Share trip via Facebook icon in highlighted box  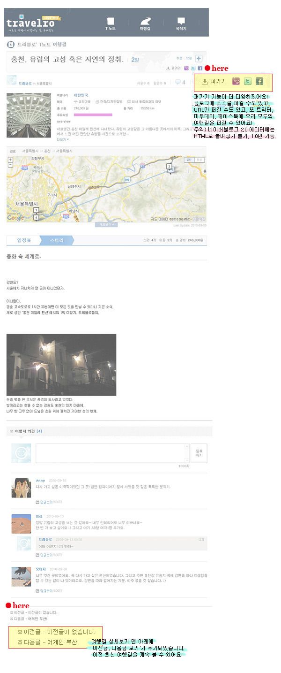[259, 81]
